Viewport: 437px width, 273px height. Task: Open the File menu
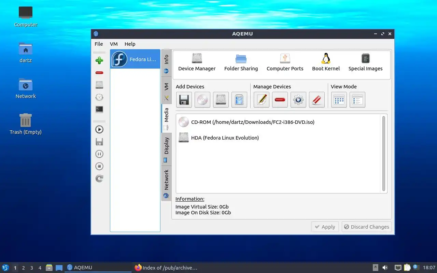pyautogui.click(x=99, y=44)
